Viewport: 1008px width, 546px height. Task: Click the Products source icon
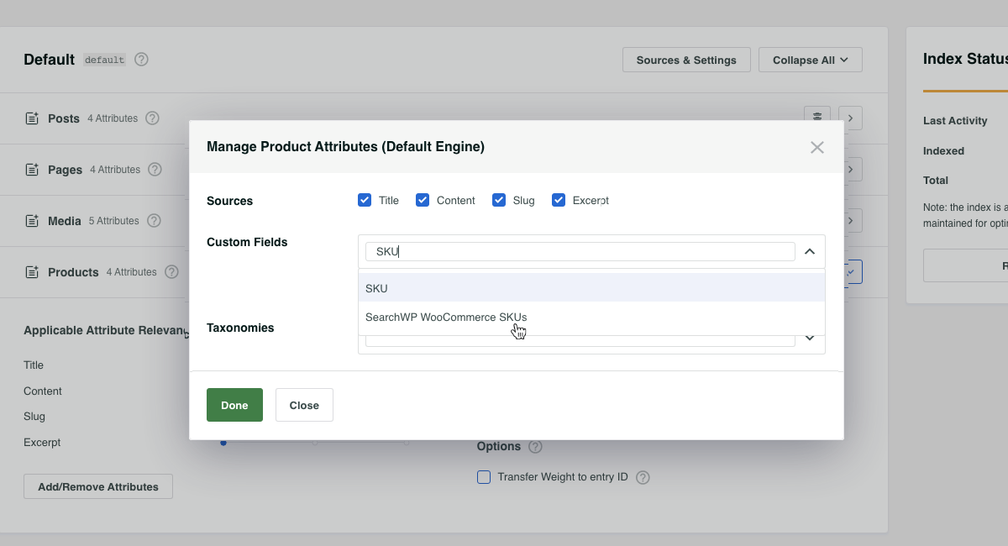click(x=32, y=272)
